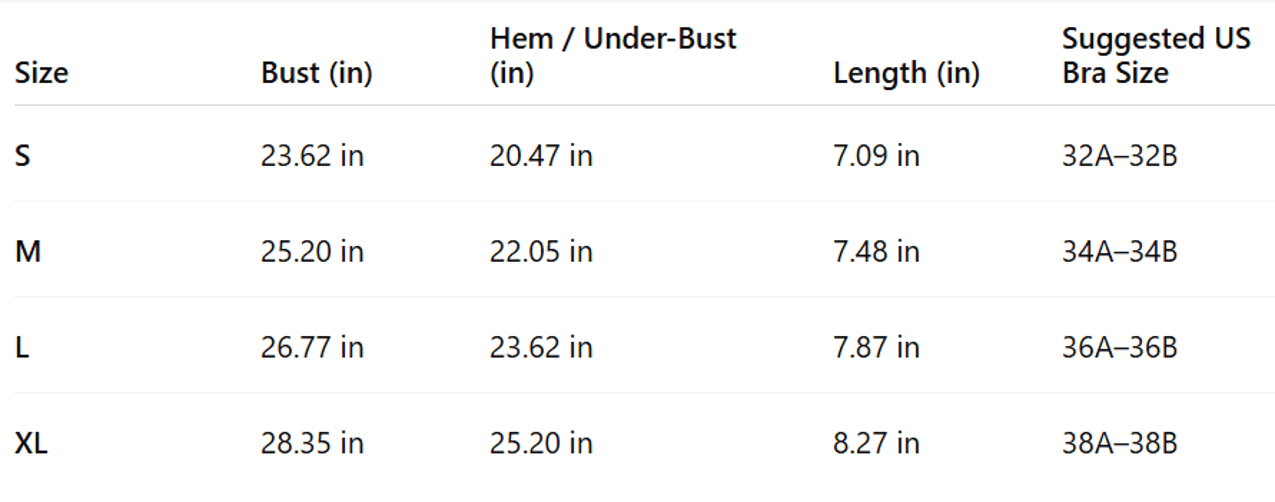1275x502 pixels.
Task: Select the Bust (in) column header
Action: [317, 73]
